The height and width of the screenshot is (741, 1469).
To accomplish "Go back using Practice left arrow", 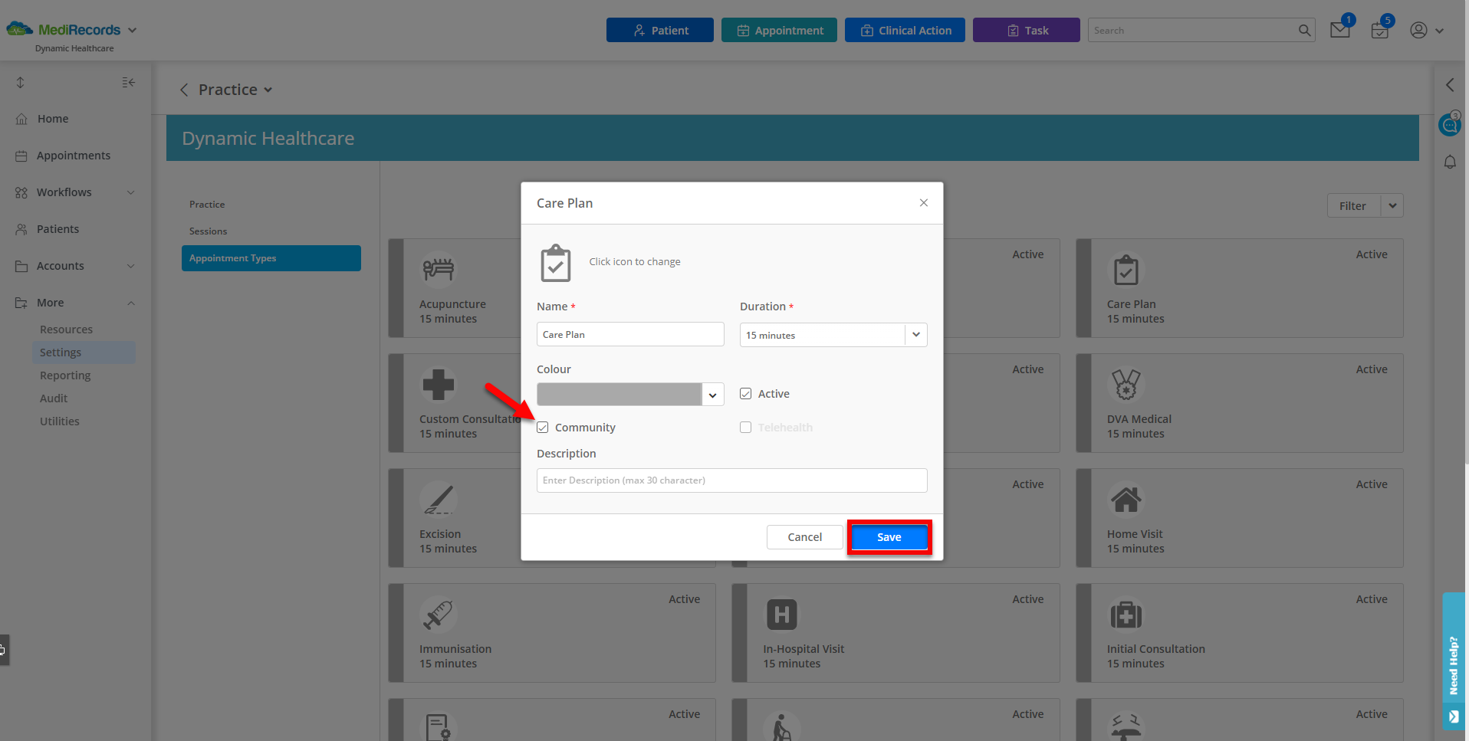I will (x=184, y=90).
